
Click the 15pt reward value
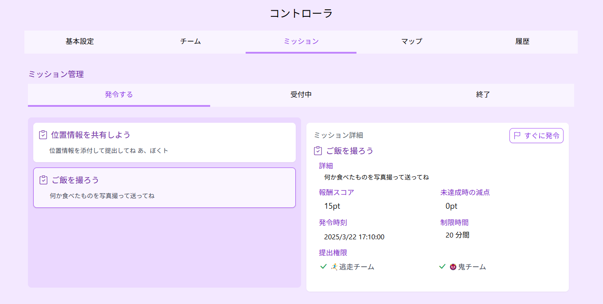(332, 206)
